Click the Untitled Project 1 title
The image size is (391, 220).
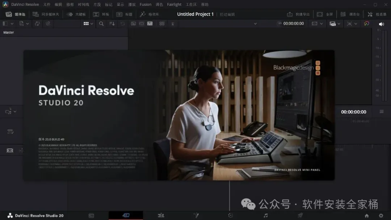click(195, 14)
